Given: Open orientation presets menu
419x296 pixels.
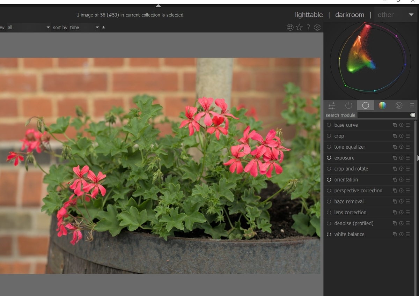Looking at the screenshot, I should click(x=408, y=179).
